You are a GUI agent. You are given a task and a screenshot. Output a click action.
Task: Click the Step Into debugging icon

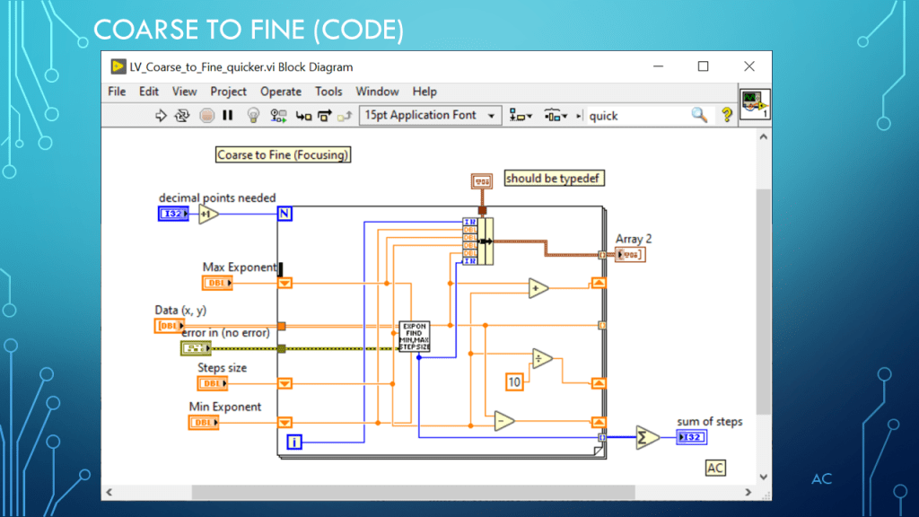click(x=303, y=116)
